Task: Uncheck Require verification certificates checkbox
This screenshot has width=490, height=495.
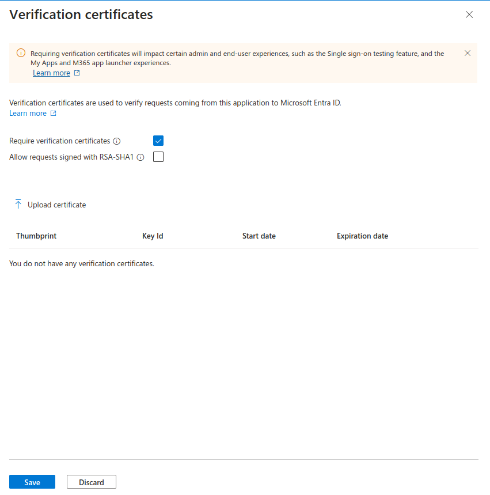Action: (158, 141)
